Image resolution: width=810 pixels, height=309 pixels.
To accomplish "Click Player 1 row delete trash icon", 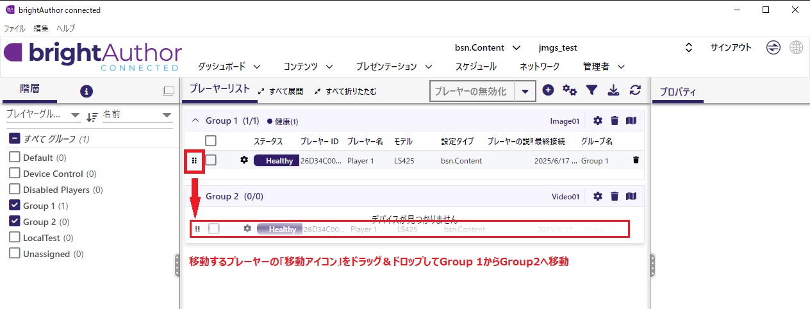I will click(636, 160).
